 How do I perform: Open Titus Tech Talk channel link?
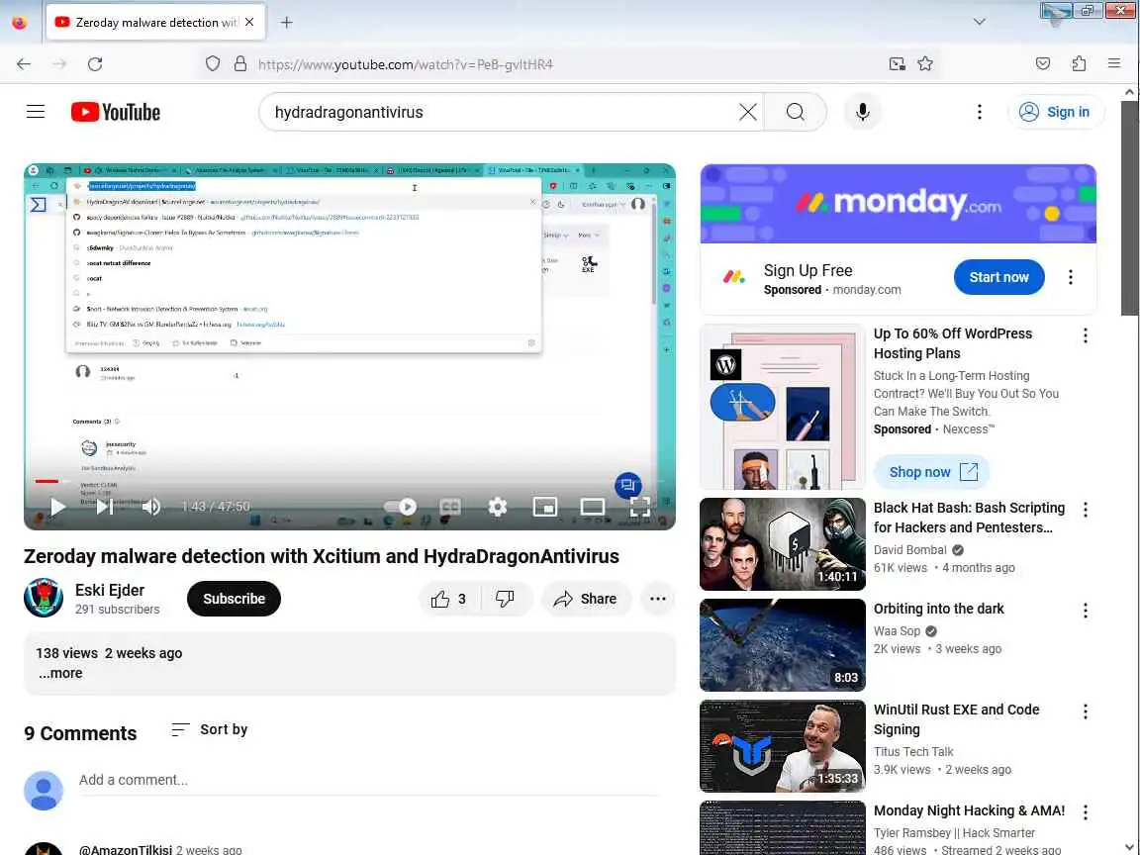914,752
